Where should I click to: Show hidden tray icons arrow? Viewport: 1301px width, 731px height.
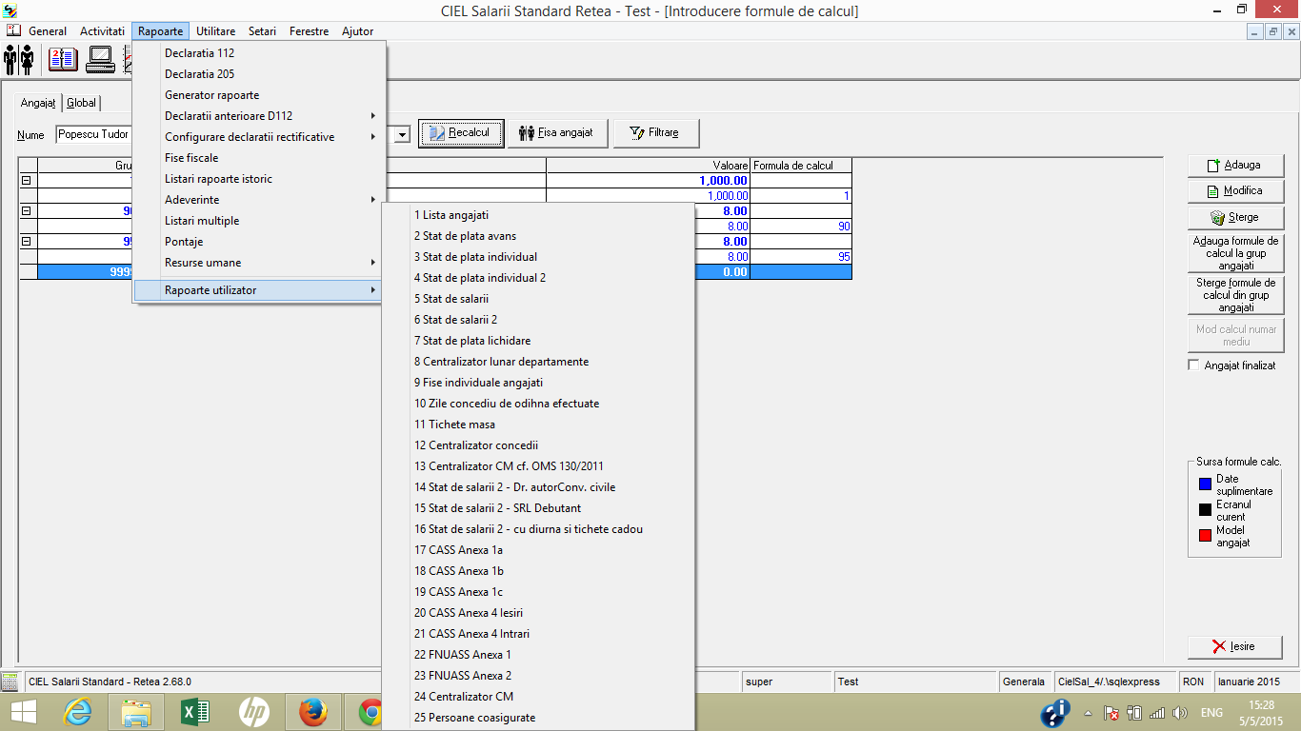[1089, 713]
